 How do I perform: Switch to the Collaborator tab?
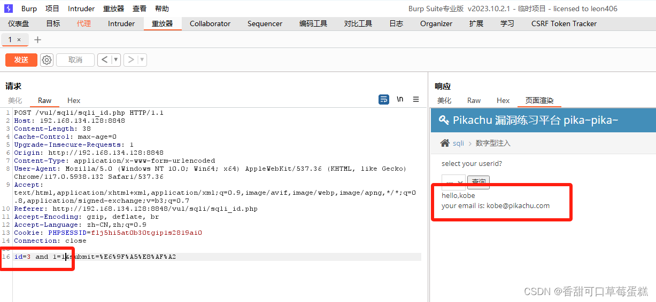click(x=210, y=23)
